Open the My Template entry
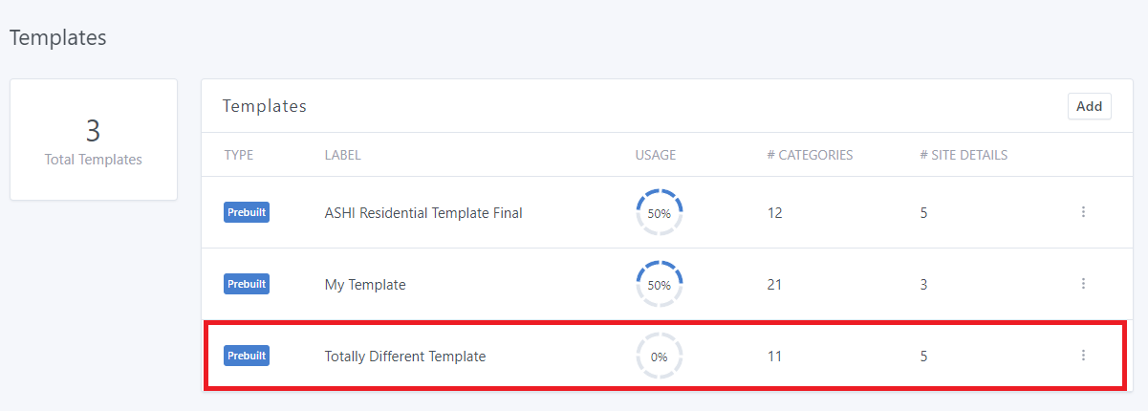Screen dimensions: 1148x411 (x=365, y=285)
